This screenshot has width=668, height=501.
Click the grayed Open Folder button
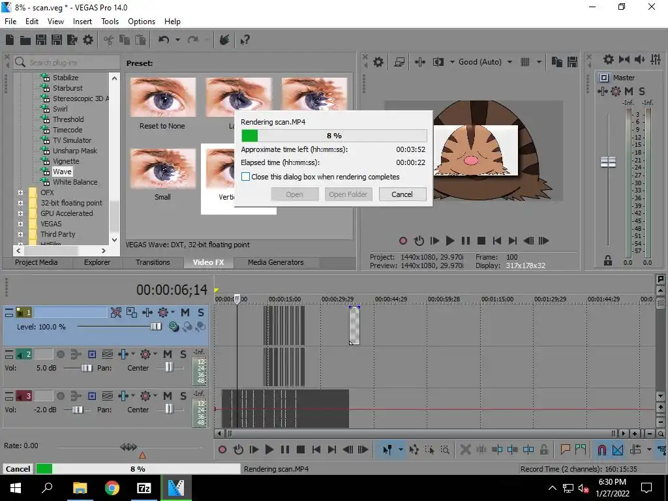coord(348,194)
